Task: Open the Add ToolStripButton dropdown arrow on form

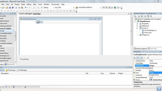Action: point(42,22)
